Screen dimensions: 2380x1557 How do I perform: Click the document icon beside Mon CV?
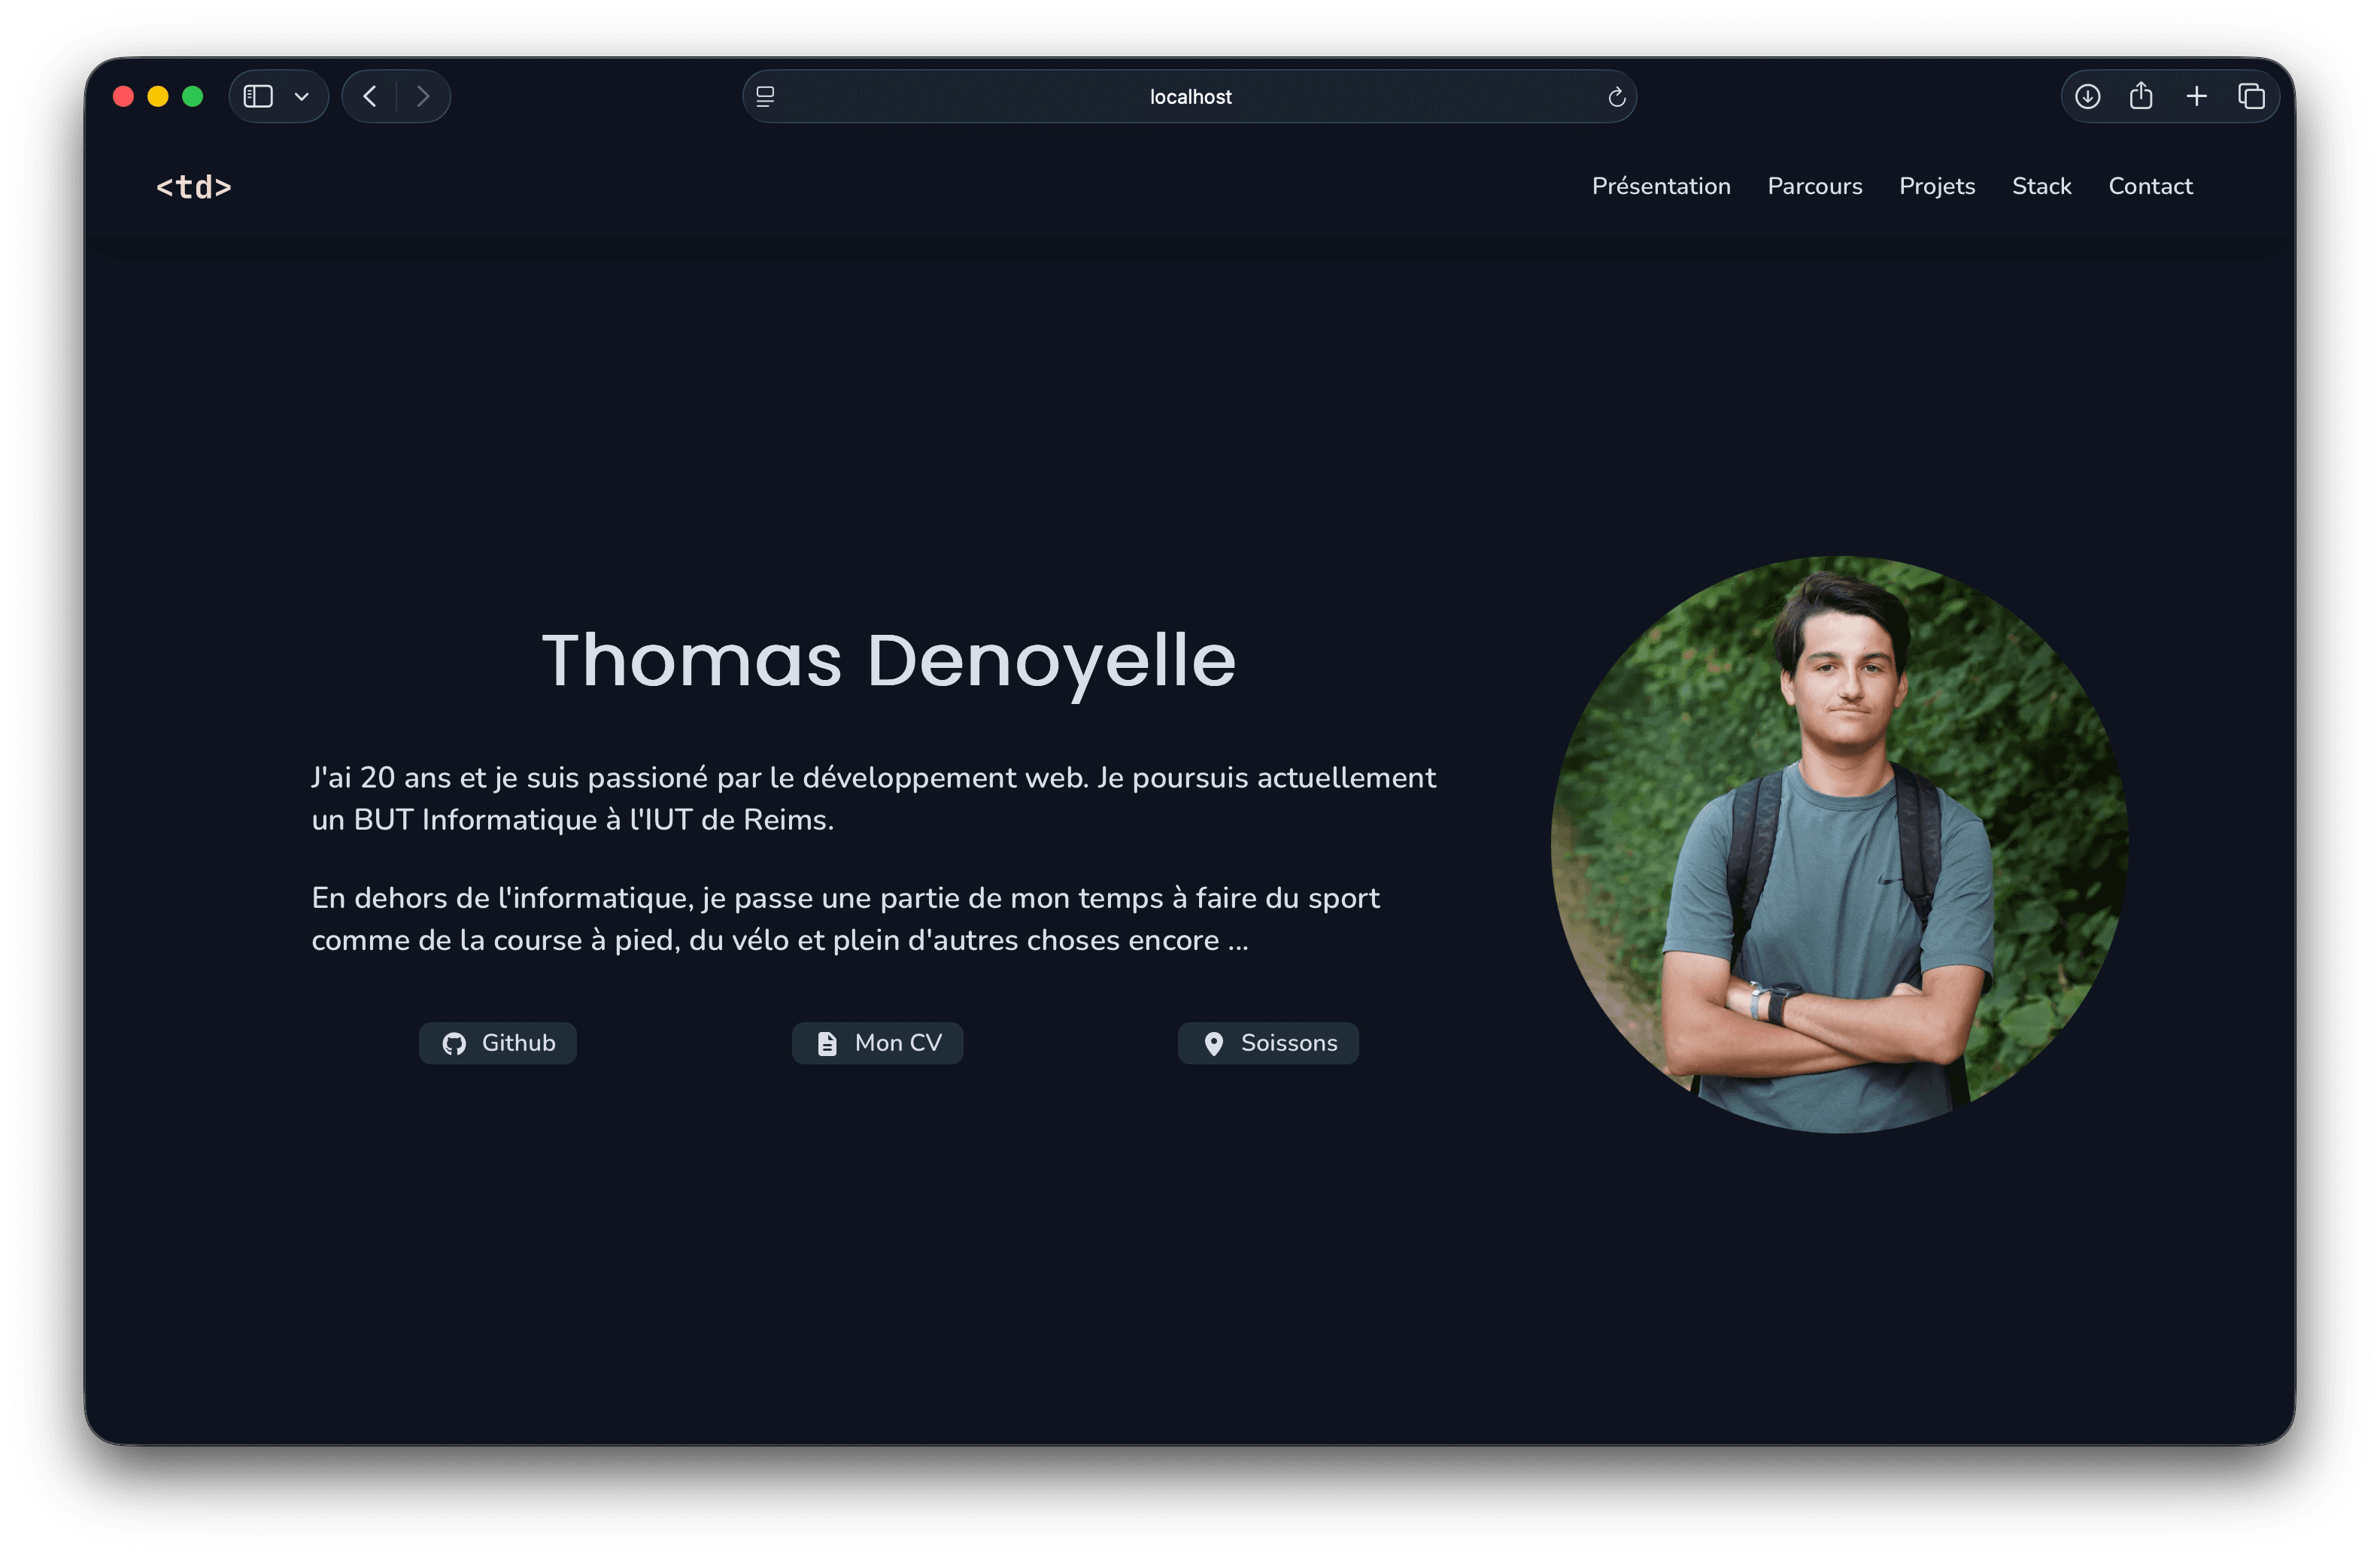point(827,1044)
